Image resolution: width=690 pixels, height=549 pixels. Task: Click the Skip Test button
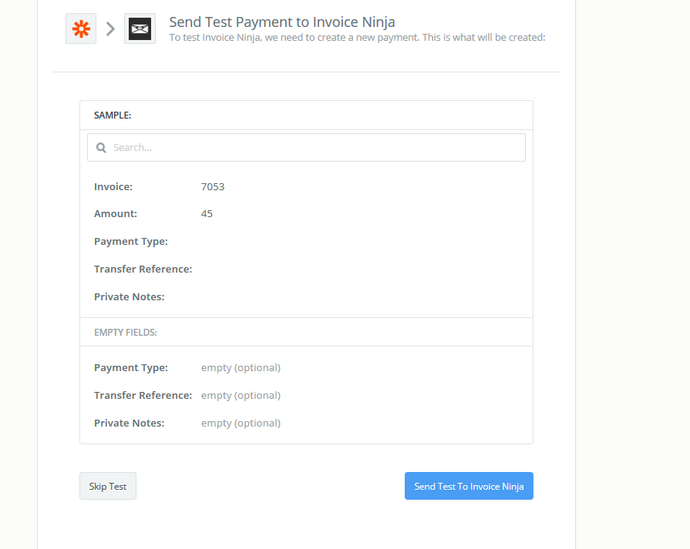click(x=107, y=486)
